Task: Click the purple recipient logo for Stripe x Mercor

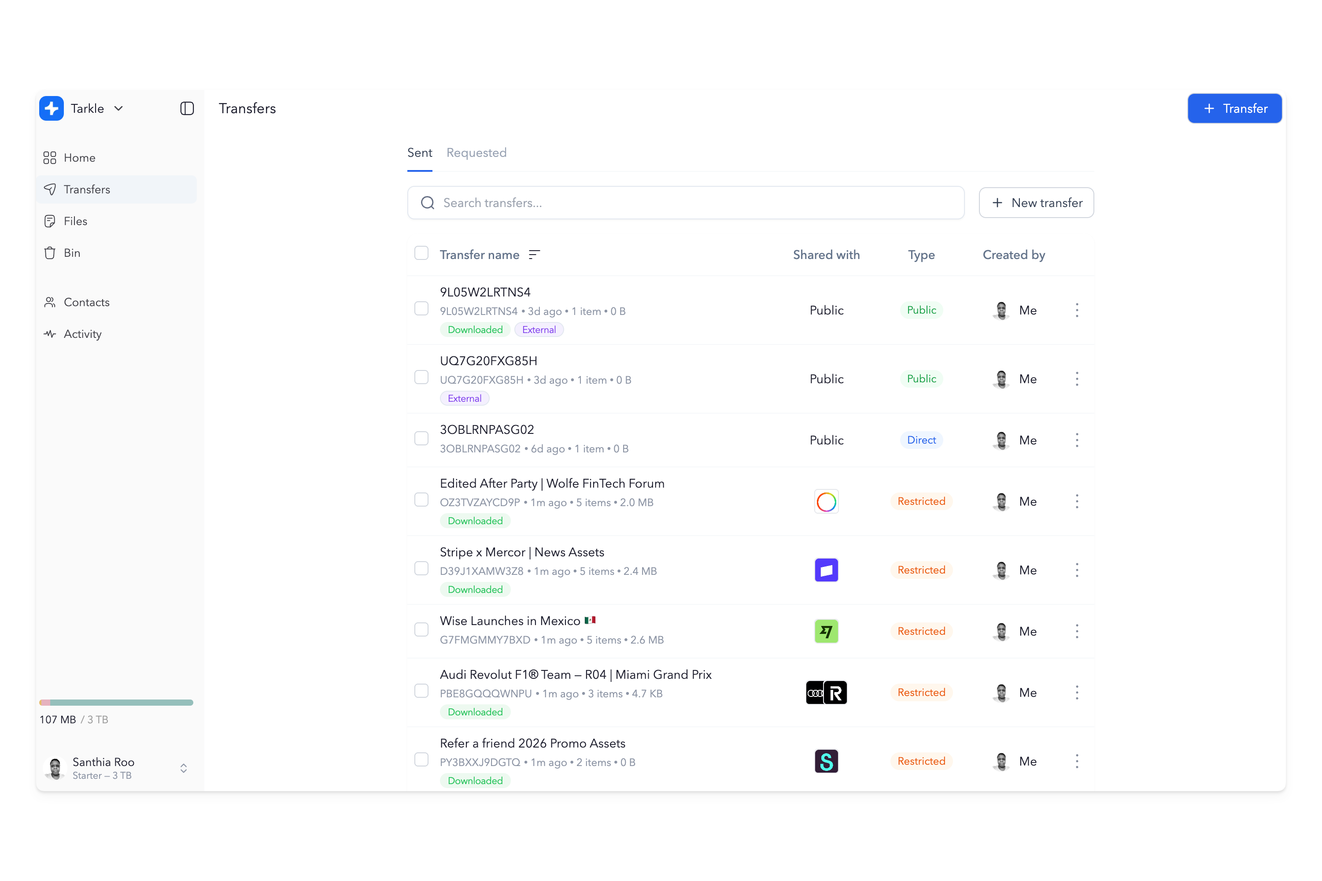Action: tap(826, 570)
